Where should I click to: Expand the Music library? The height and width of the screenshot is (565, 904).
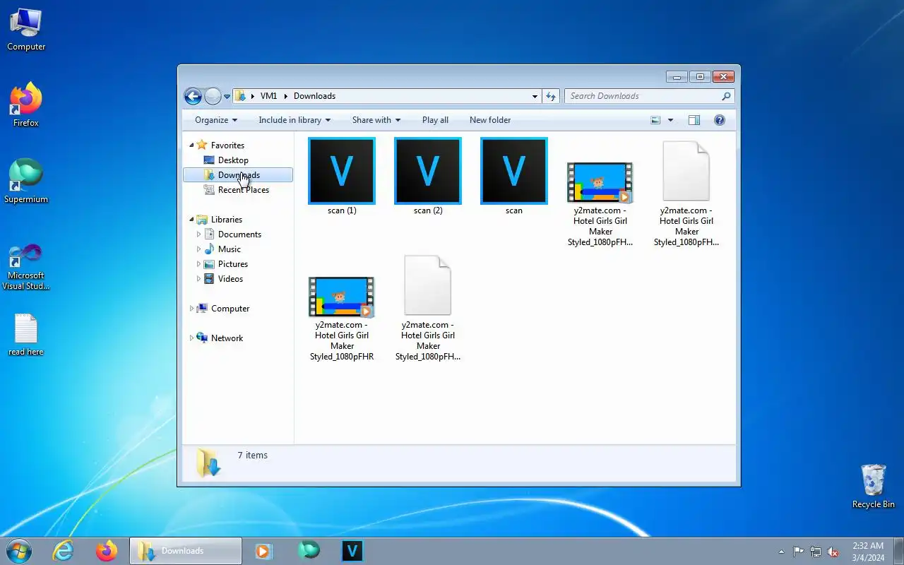coord(198,249)
